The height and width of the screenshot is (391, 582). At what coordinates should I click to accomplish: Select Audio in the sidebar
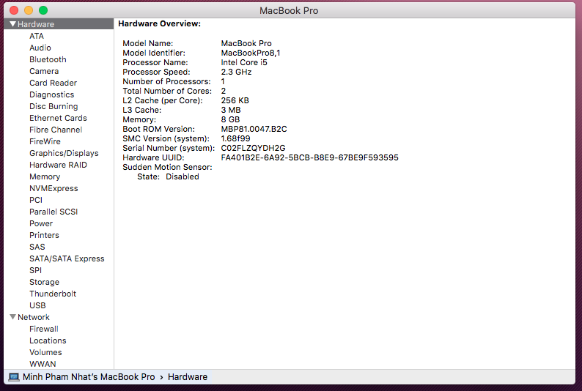(x=40, y=48)
